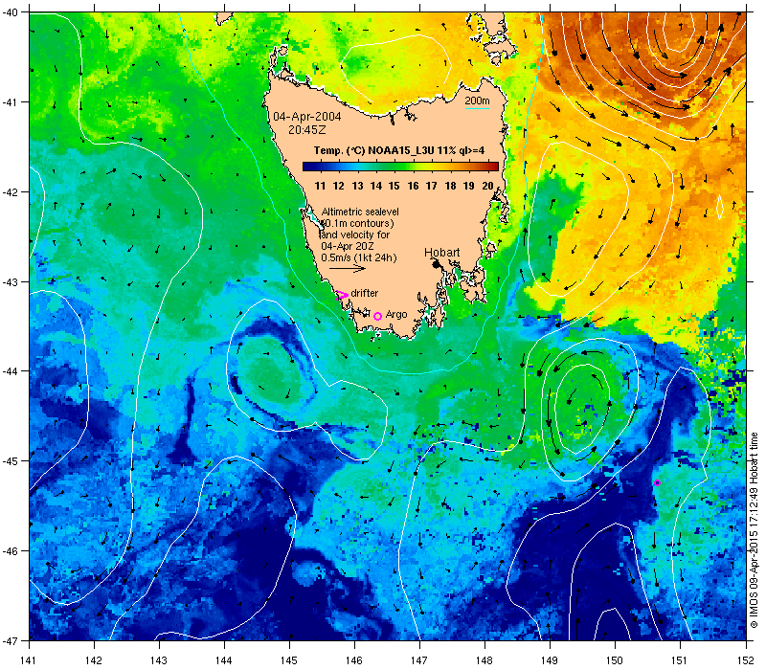Click the longitude axis label '147'
Image resolution: width=766 pixels, height=670 pixels.
(419, 660)
